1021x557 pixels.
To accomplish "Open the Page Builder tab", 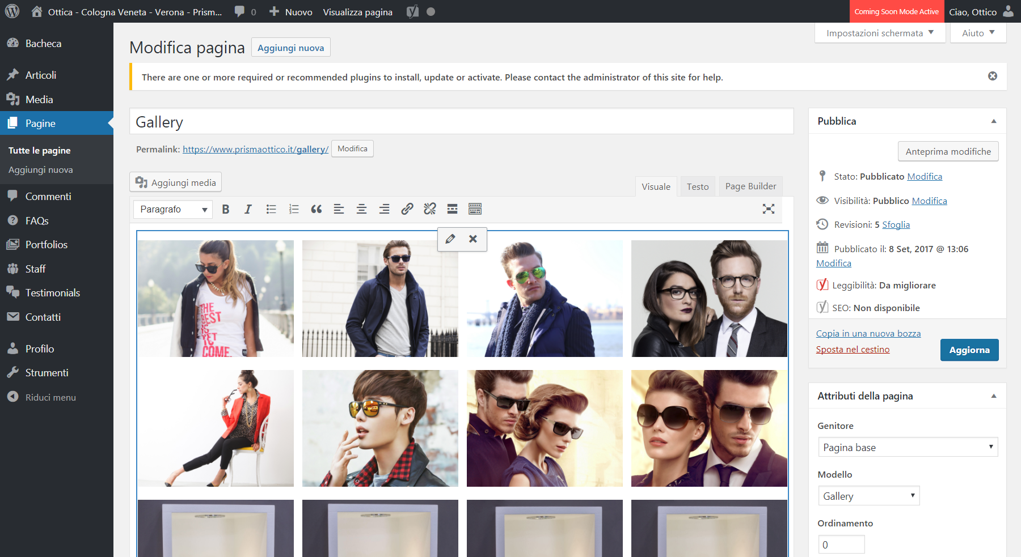I will pos(750,186).
